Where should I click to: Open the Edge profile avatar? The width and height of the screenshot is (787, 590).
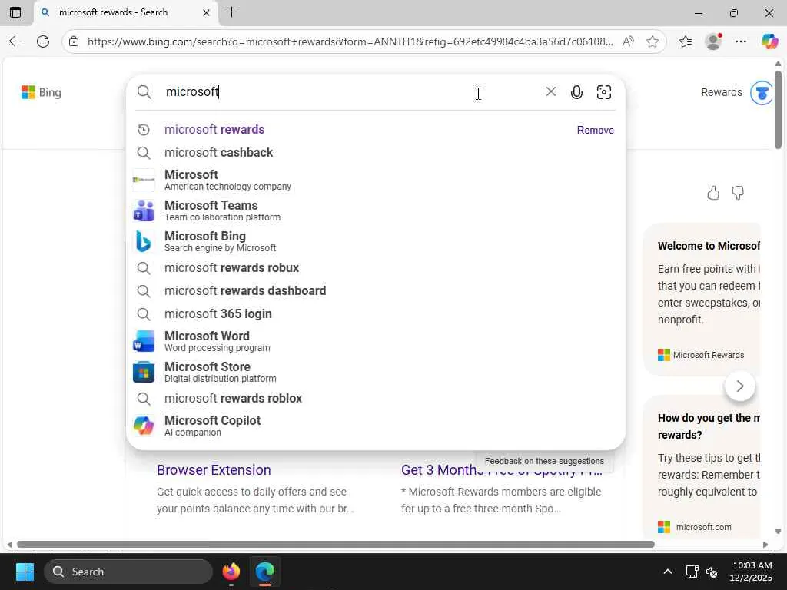(713, 41)
